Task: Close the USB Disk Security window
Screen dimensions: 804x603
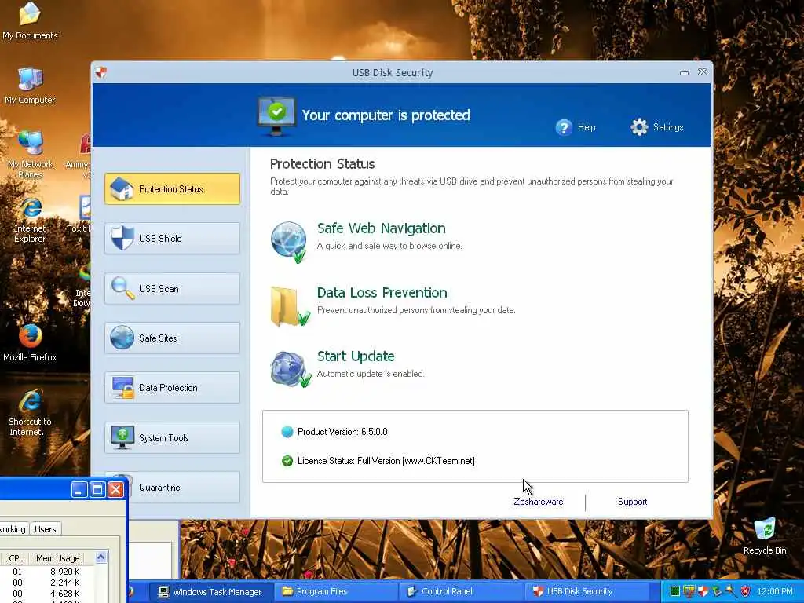Action: click(x=702, y=72)
